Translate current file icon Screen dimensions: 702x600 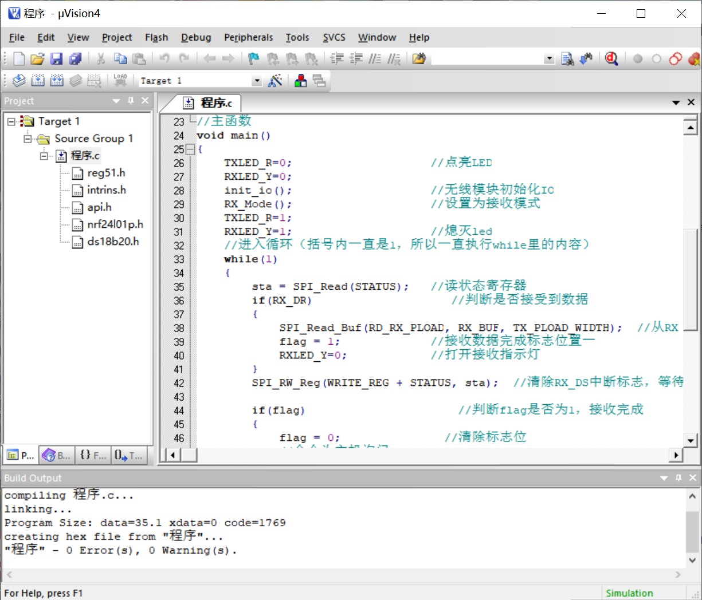pyautogui.click(x=19, y=81)
